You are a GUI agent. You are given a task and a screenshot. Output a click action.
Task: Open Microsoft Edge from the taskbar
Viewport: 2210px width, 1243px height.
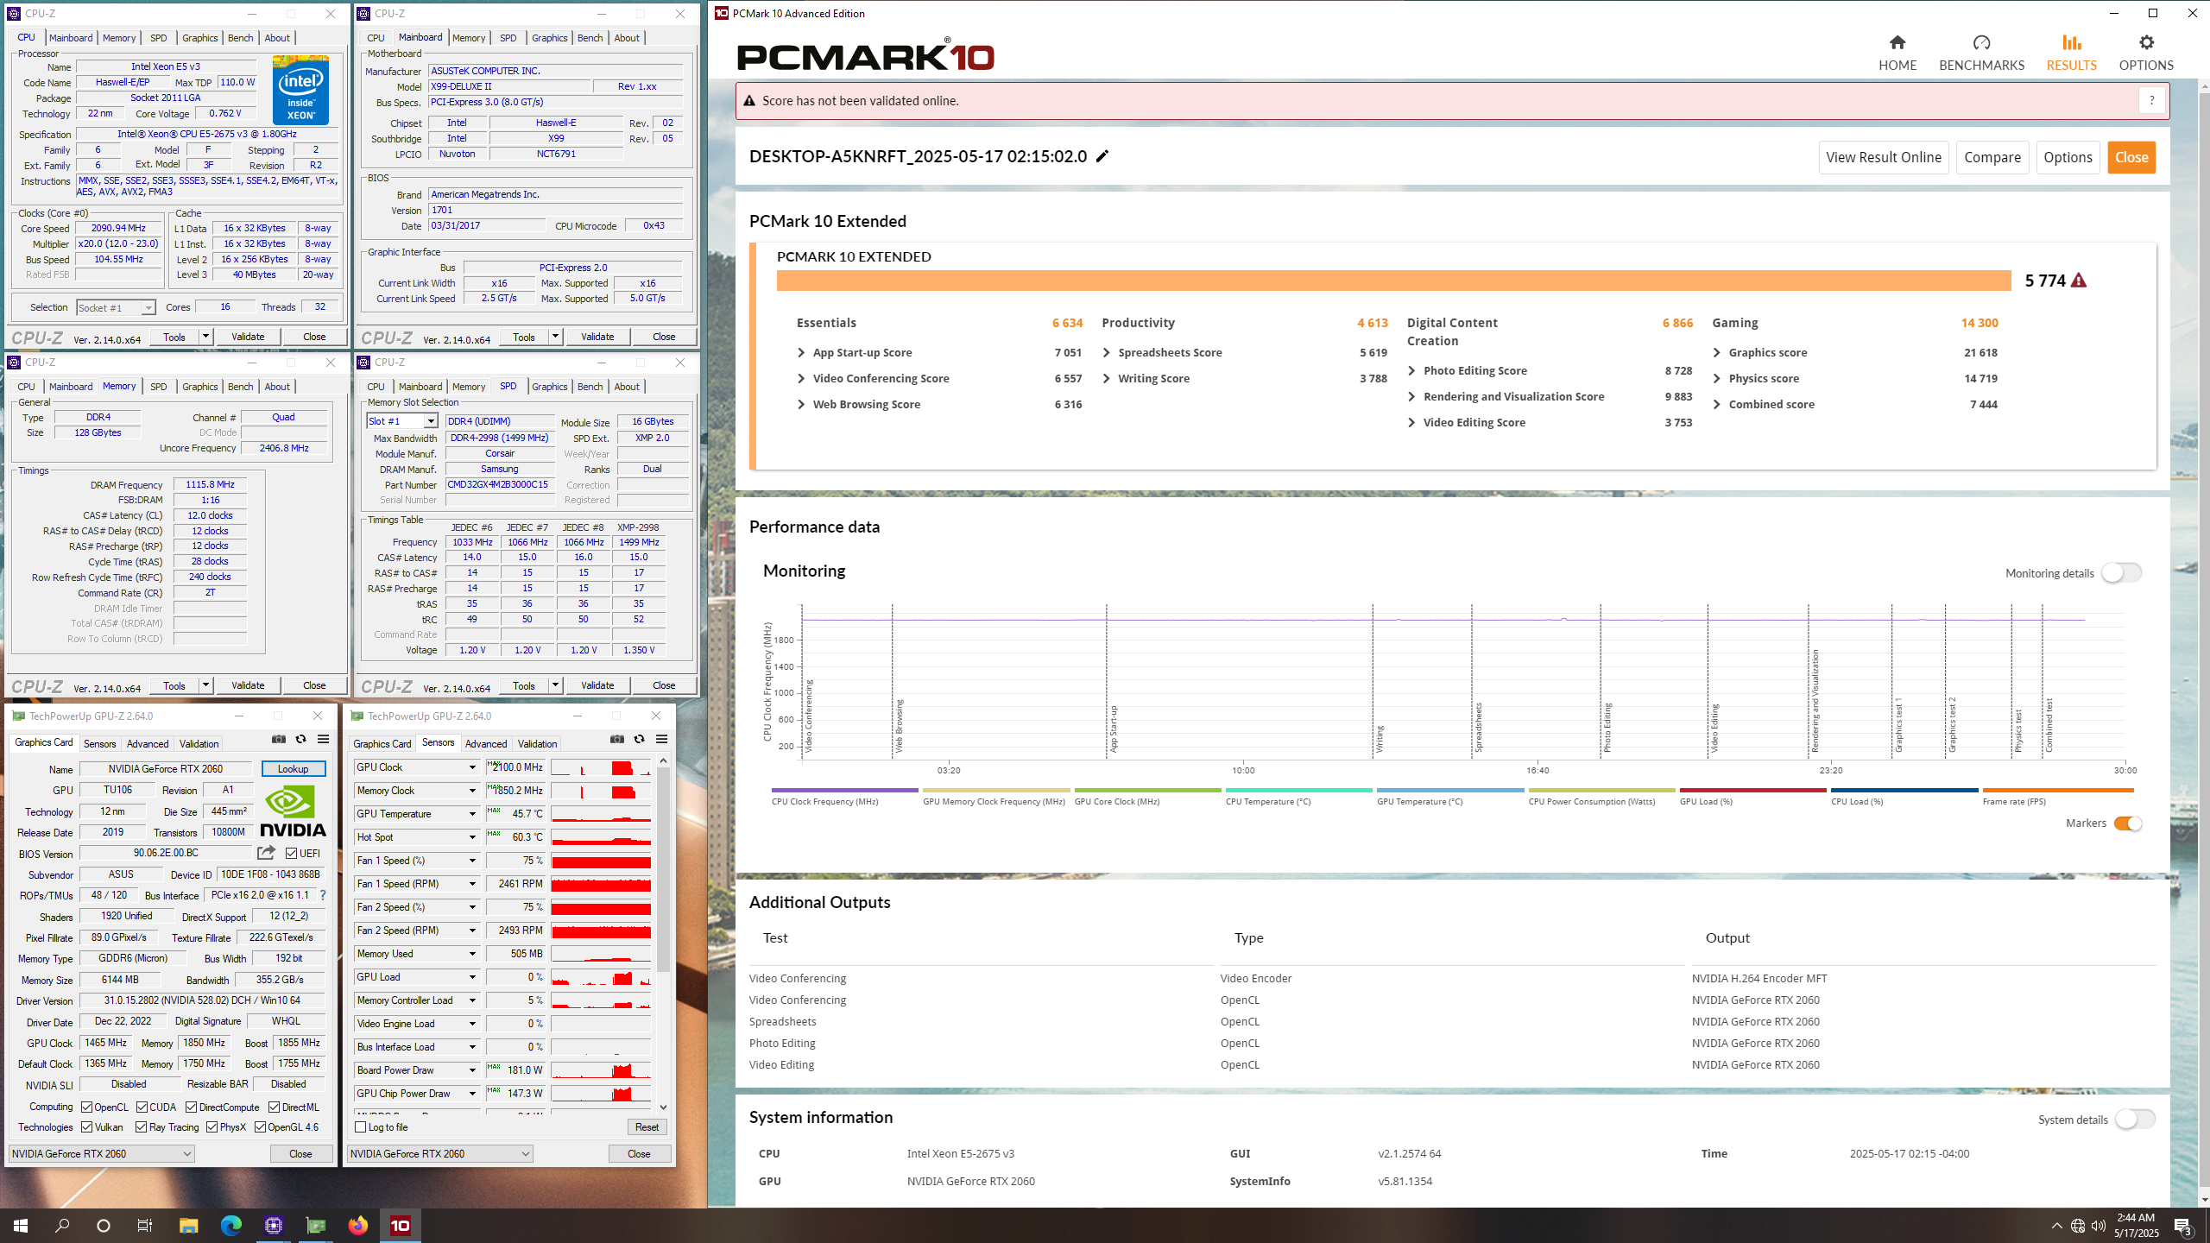click(x=230, y=1226)
